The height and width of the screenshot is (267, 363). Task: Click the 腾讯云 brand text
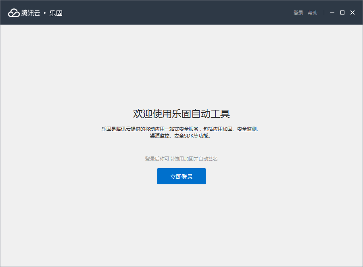pyautogui.click(x=31, y=13)
